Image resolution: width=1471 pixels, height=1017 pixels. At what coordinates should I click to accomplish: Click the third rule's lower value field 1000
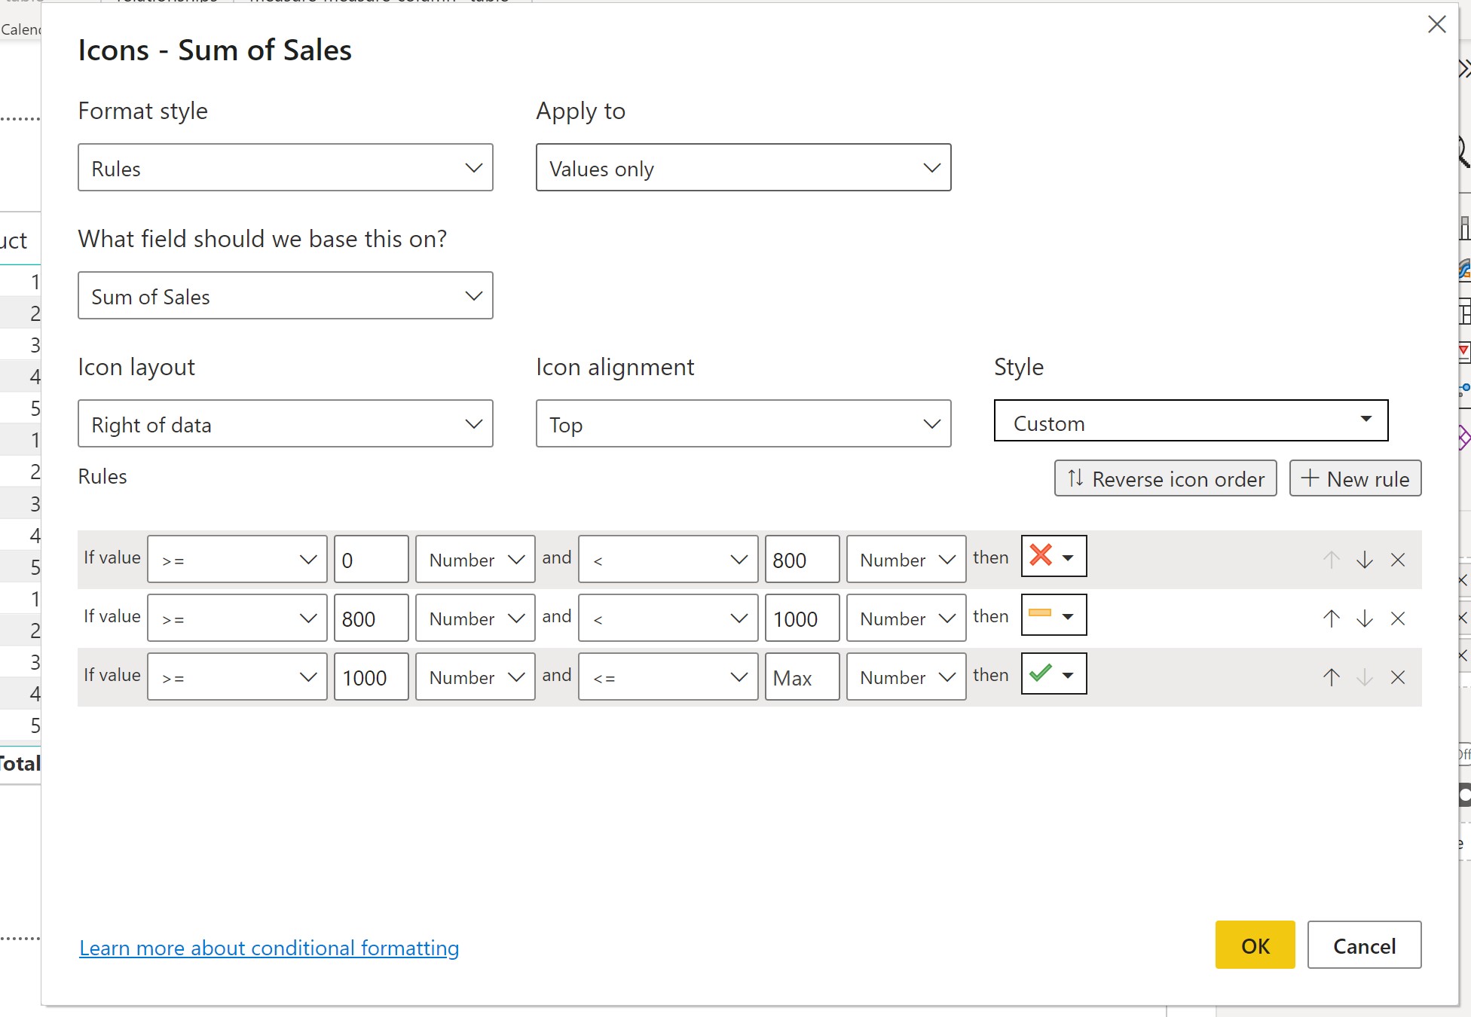coord(372,676)
